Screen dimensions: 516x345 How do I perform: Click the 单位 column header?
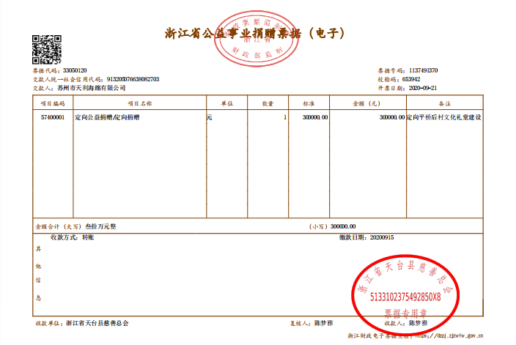227,103
